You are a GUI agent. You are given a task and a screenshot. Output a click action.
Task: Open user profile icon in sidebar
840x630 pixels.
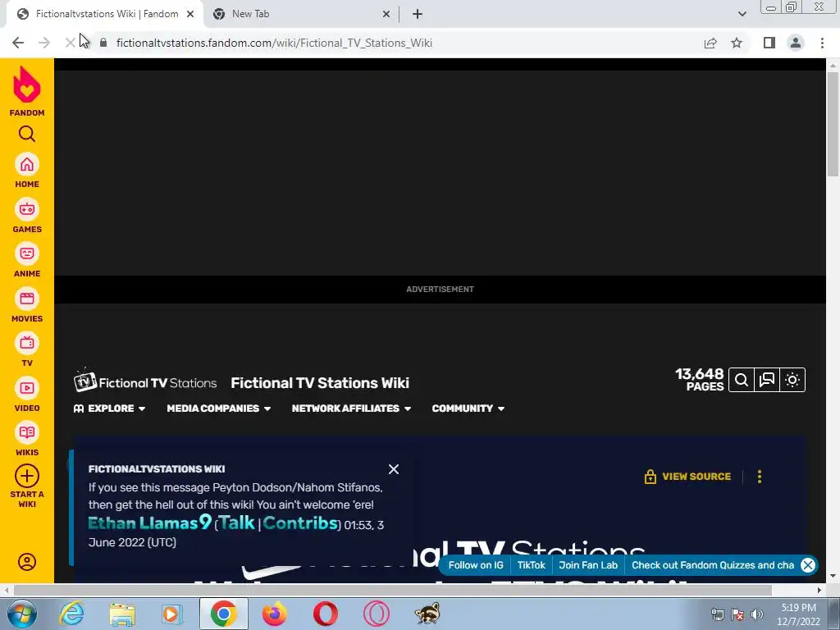[27, 561]
